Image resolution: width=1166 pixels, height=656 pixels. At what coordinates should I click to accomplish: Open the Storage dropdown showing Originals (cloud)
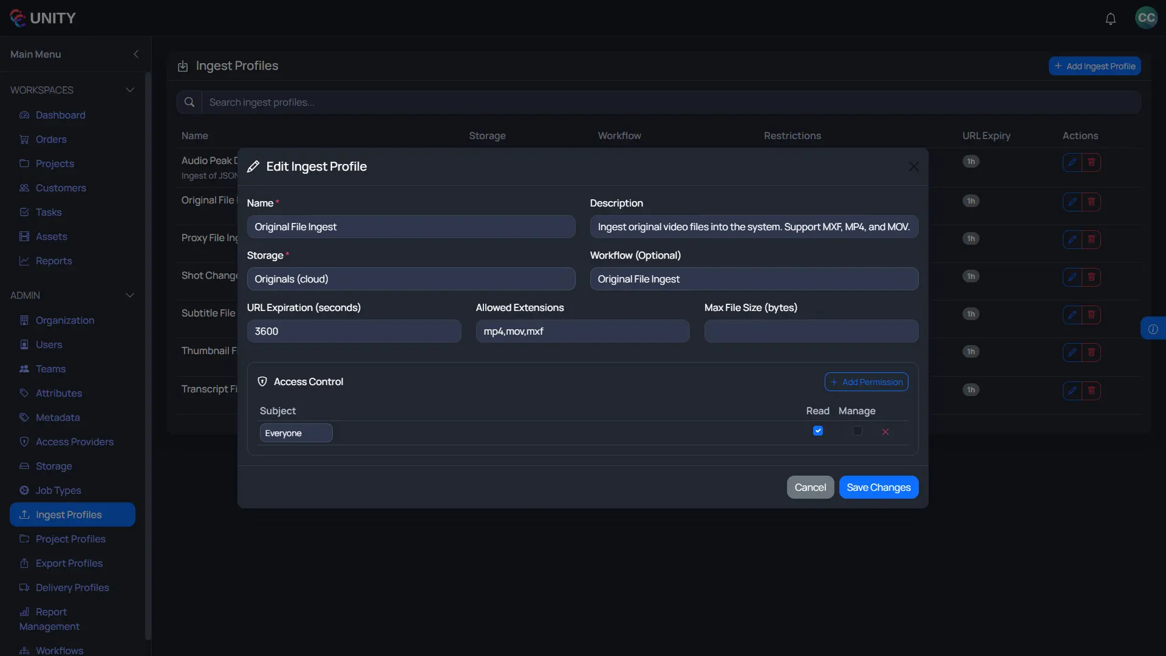(411, 279)
